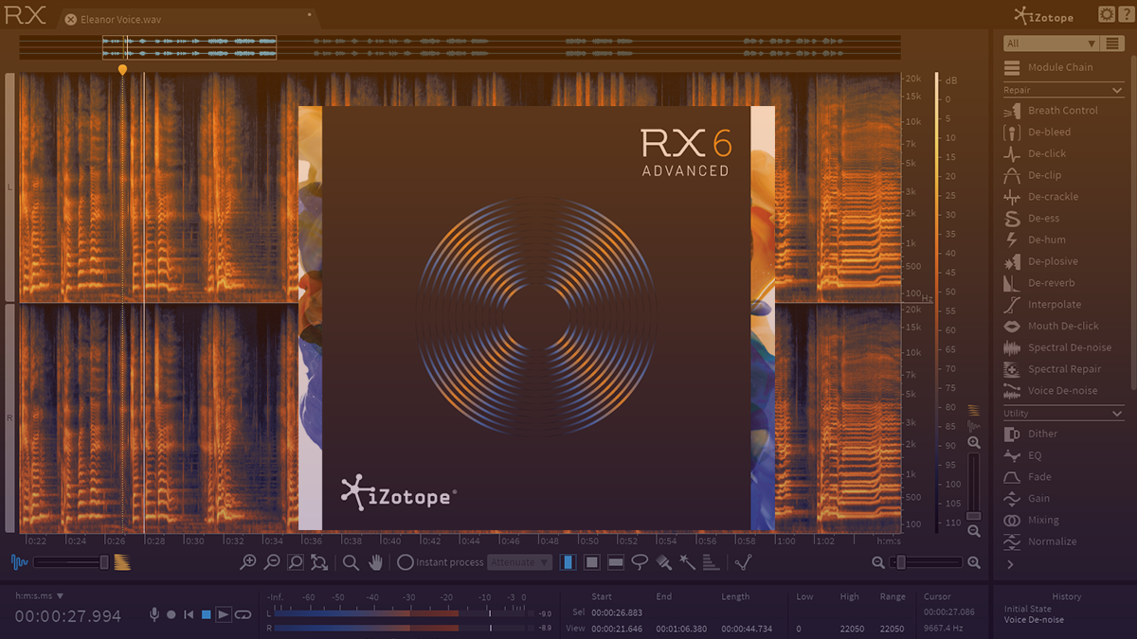Select the magic wand tool
This screenshot has height=639, width=1137.
pos(687,562)
